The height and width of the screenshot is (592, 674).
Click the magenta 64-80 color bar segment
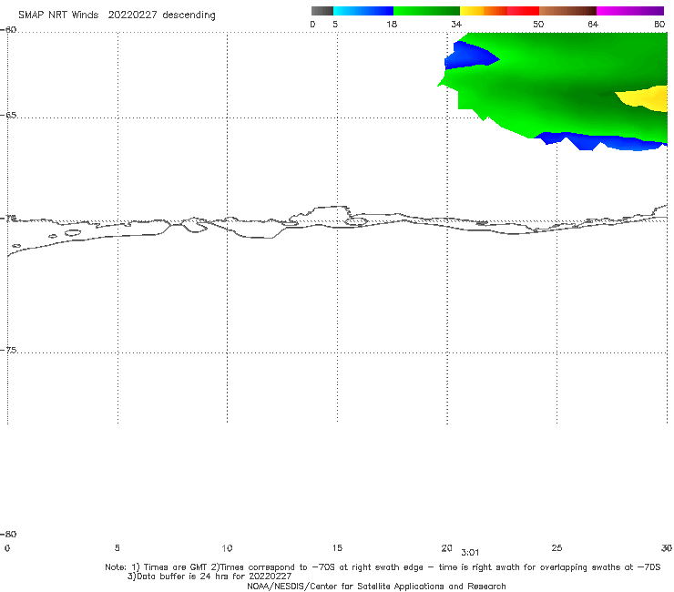pos(630,11)
